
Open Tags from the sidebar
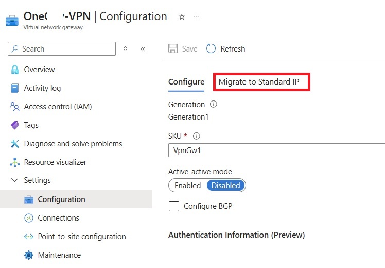(x=31, y=125)
